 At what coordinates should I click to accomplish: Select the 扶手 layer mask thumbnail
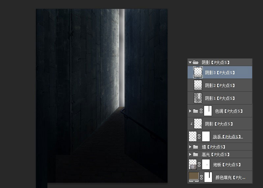pyautogui.click(x=206, y=136)
